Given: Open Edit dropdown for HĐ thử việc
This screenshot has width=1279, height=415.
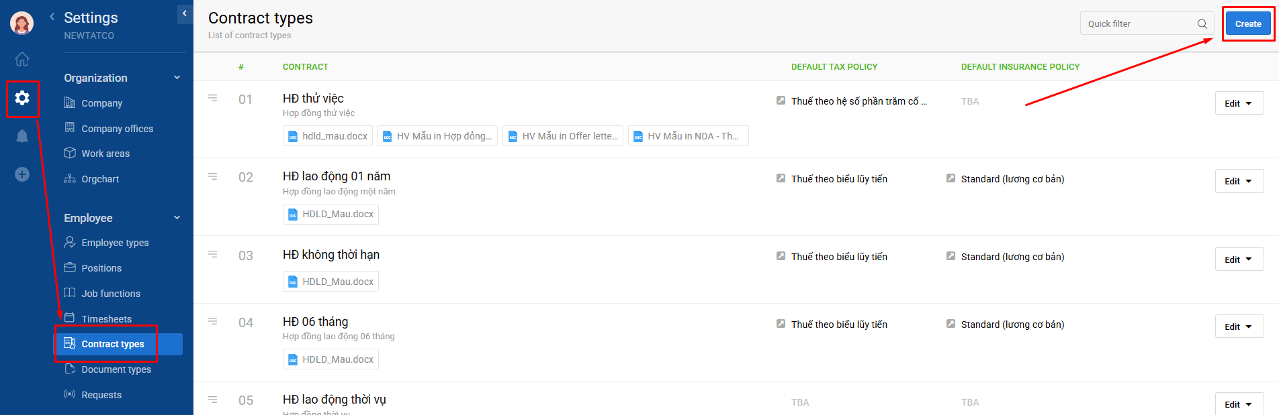Looking at the screenshot, I should point(1239,103).
